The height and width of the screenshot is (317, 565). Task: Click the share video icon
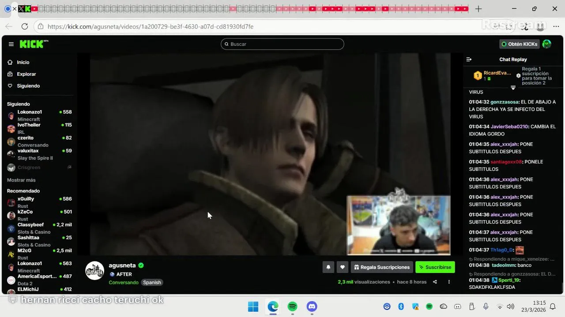coord(435,282)
